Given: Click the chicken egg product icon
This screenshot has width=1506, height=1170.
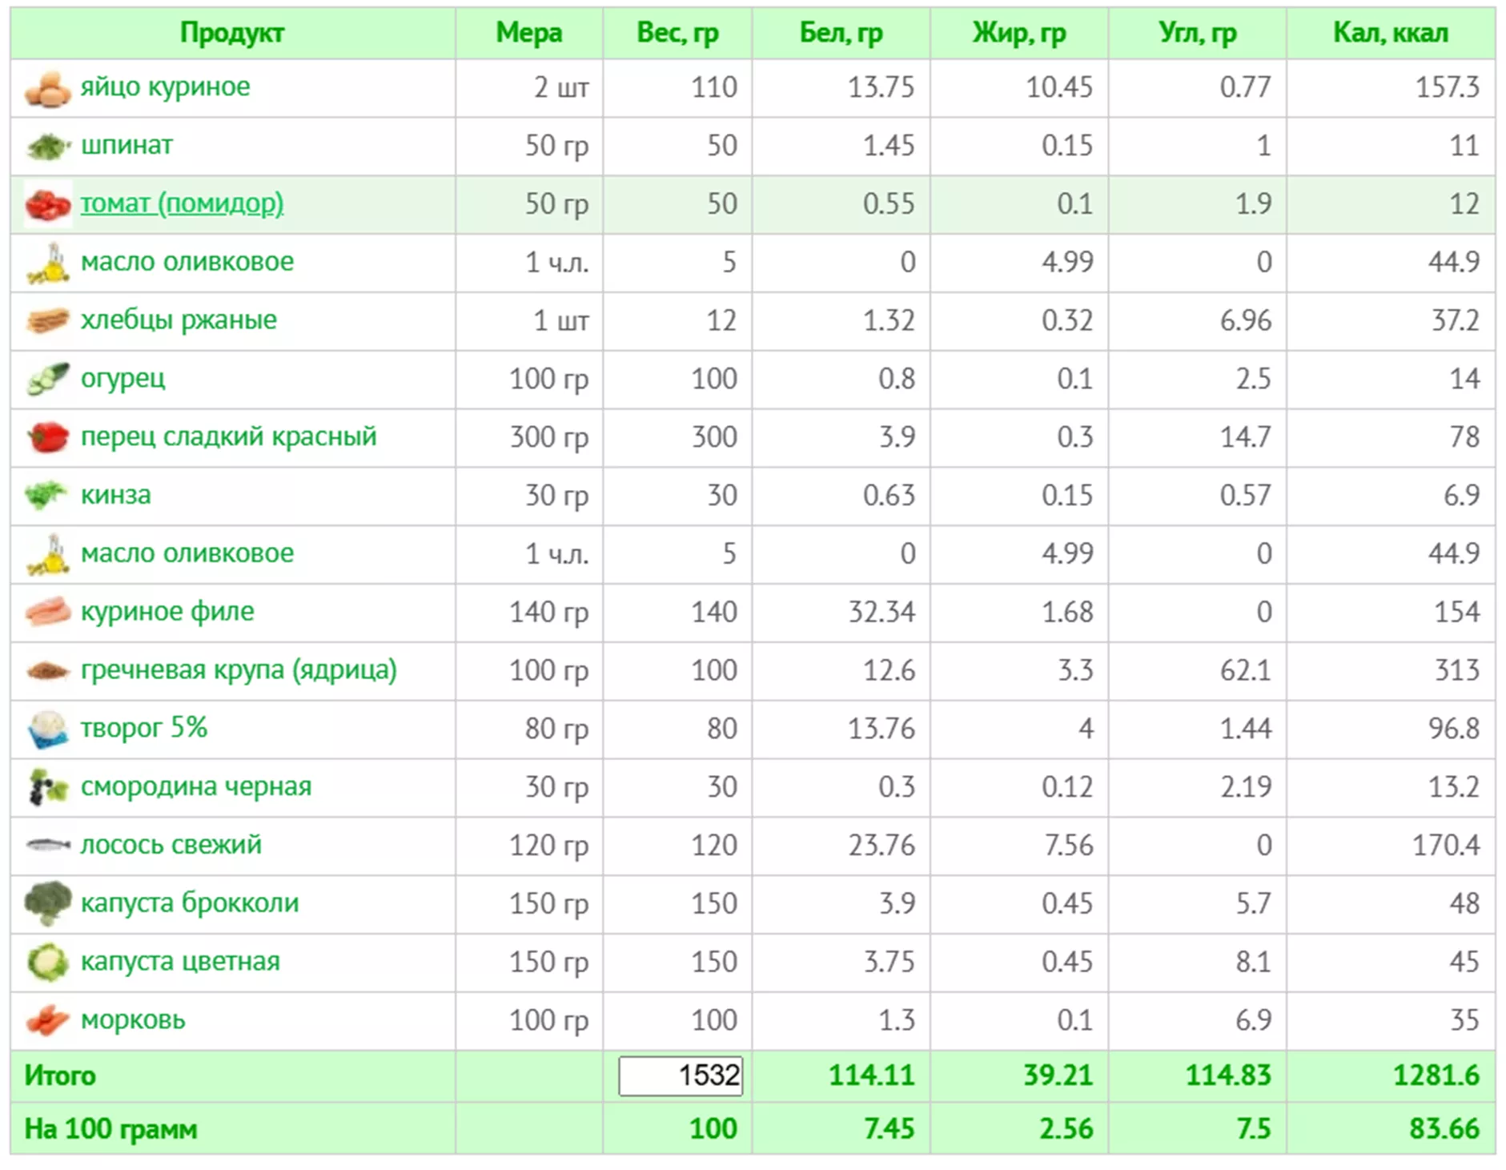Looking at the screenshot, I should coord(47,88).
